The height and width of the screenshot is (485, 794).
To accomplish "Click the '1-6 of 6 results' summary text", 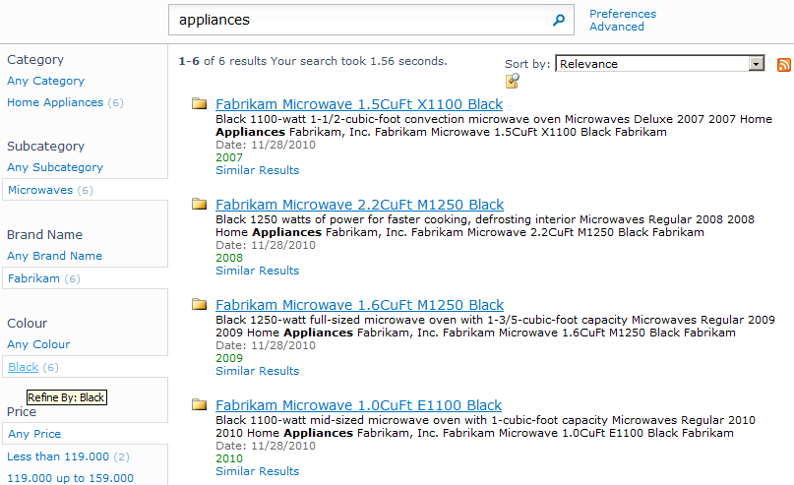I will [222, 61].
